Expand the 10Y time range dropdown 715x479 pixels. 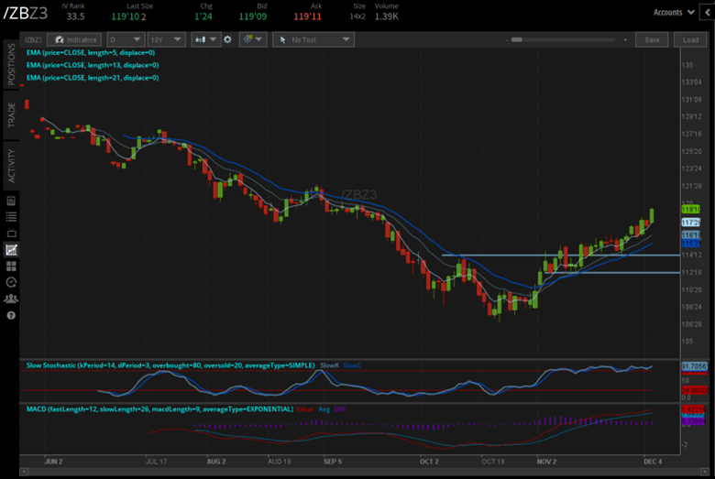pyautogui.click(x=165, y=40)
